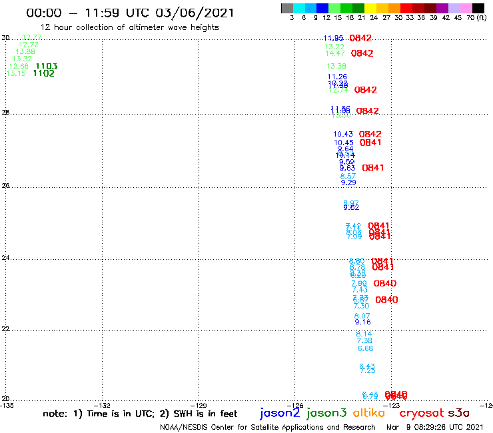
Task: Click the 9.29 wave height value
Action: point(348,183)
